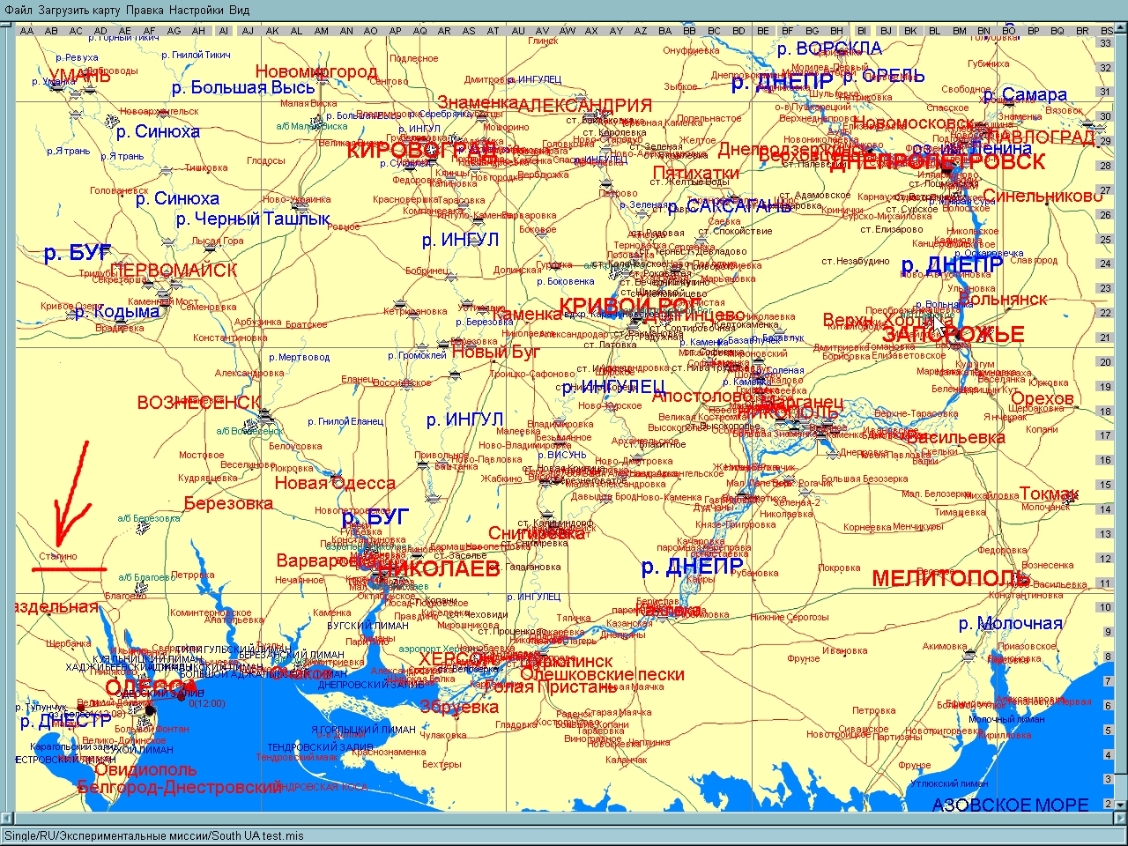Viewport: 1128px width, 846px height.
Task: Click the Новый Буг label
Action: tap(495, 352)
